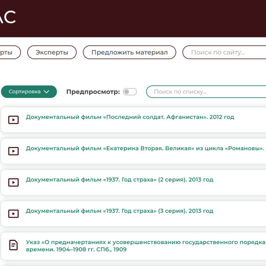Open «1937. Год страха» (3 серия) link
The height and width of the screenshot is (266, 266).
[120, 211]
